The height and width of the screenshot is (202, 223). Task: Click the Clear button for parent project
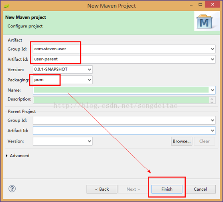pyautogui.click(x=205, y=141)
